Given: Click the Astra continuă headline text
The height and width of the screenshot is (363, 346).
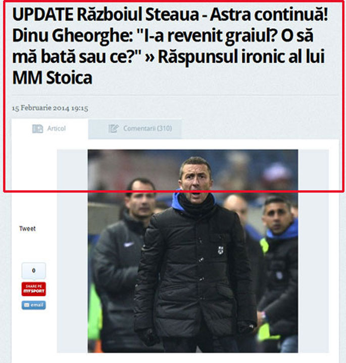Looking at the screenshot, I should tap(269, 15).
